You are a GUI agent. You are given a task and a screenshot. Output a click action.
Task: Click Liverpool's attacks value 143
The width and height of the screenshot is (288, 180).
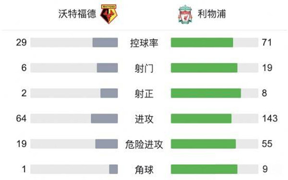(270, 119)
